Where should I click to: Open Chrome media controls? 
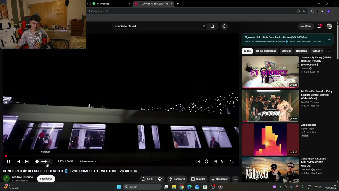coord(322,11)
